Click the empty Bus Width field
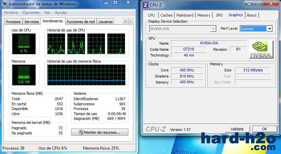 pyautogui.click(x=253, y=82)
